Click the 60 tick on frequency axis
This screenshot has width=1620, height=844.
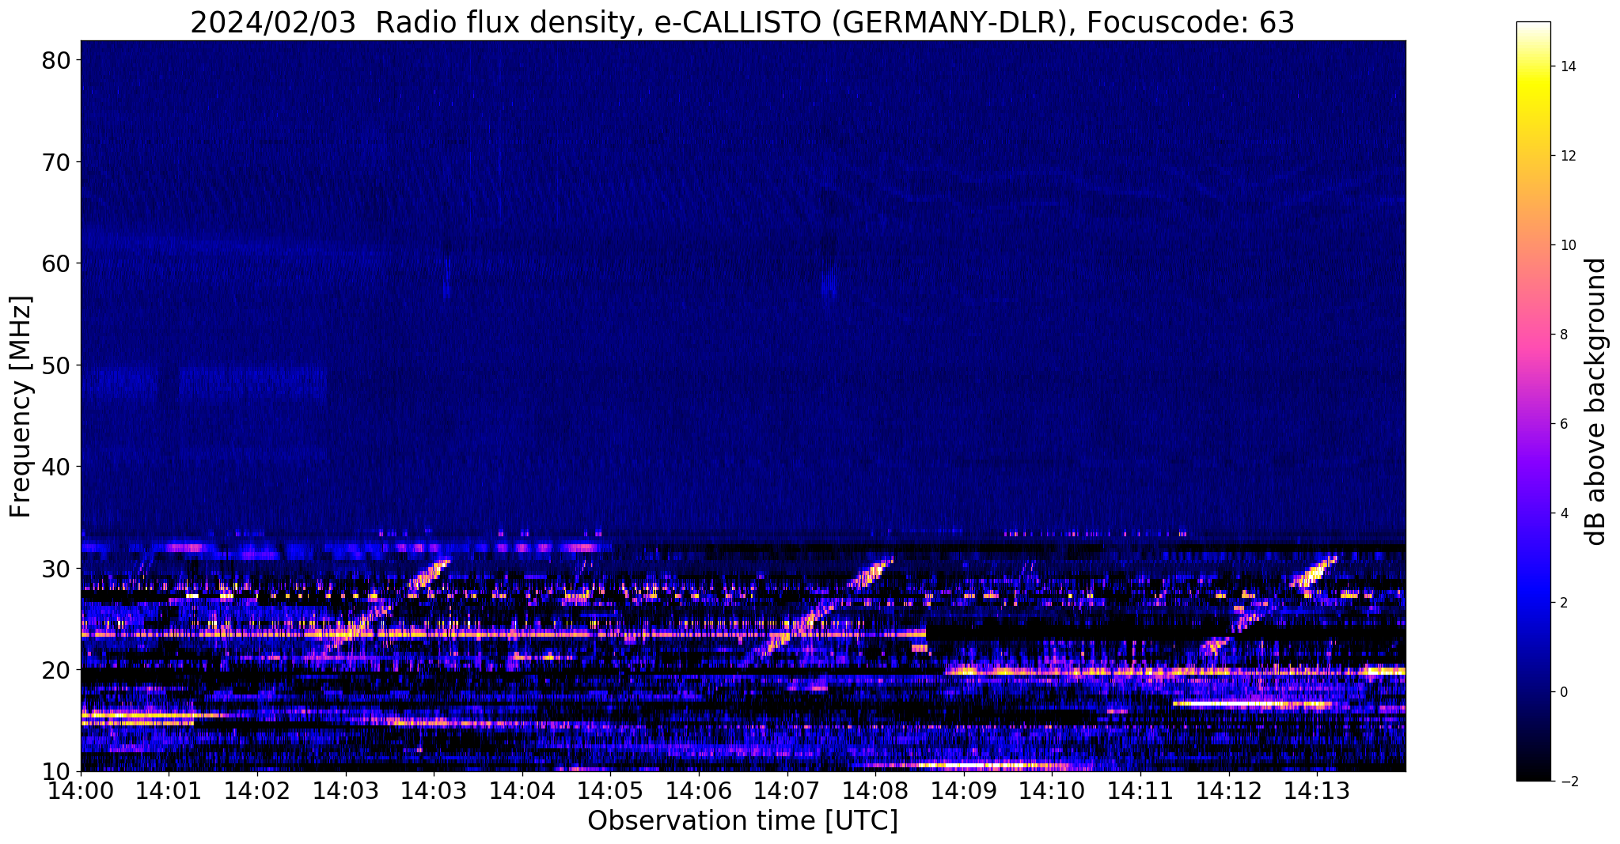[57, 263]
